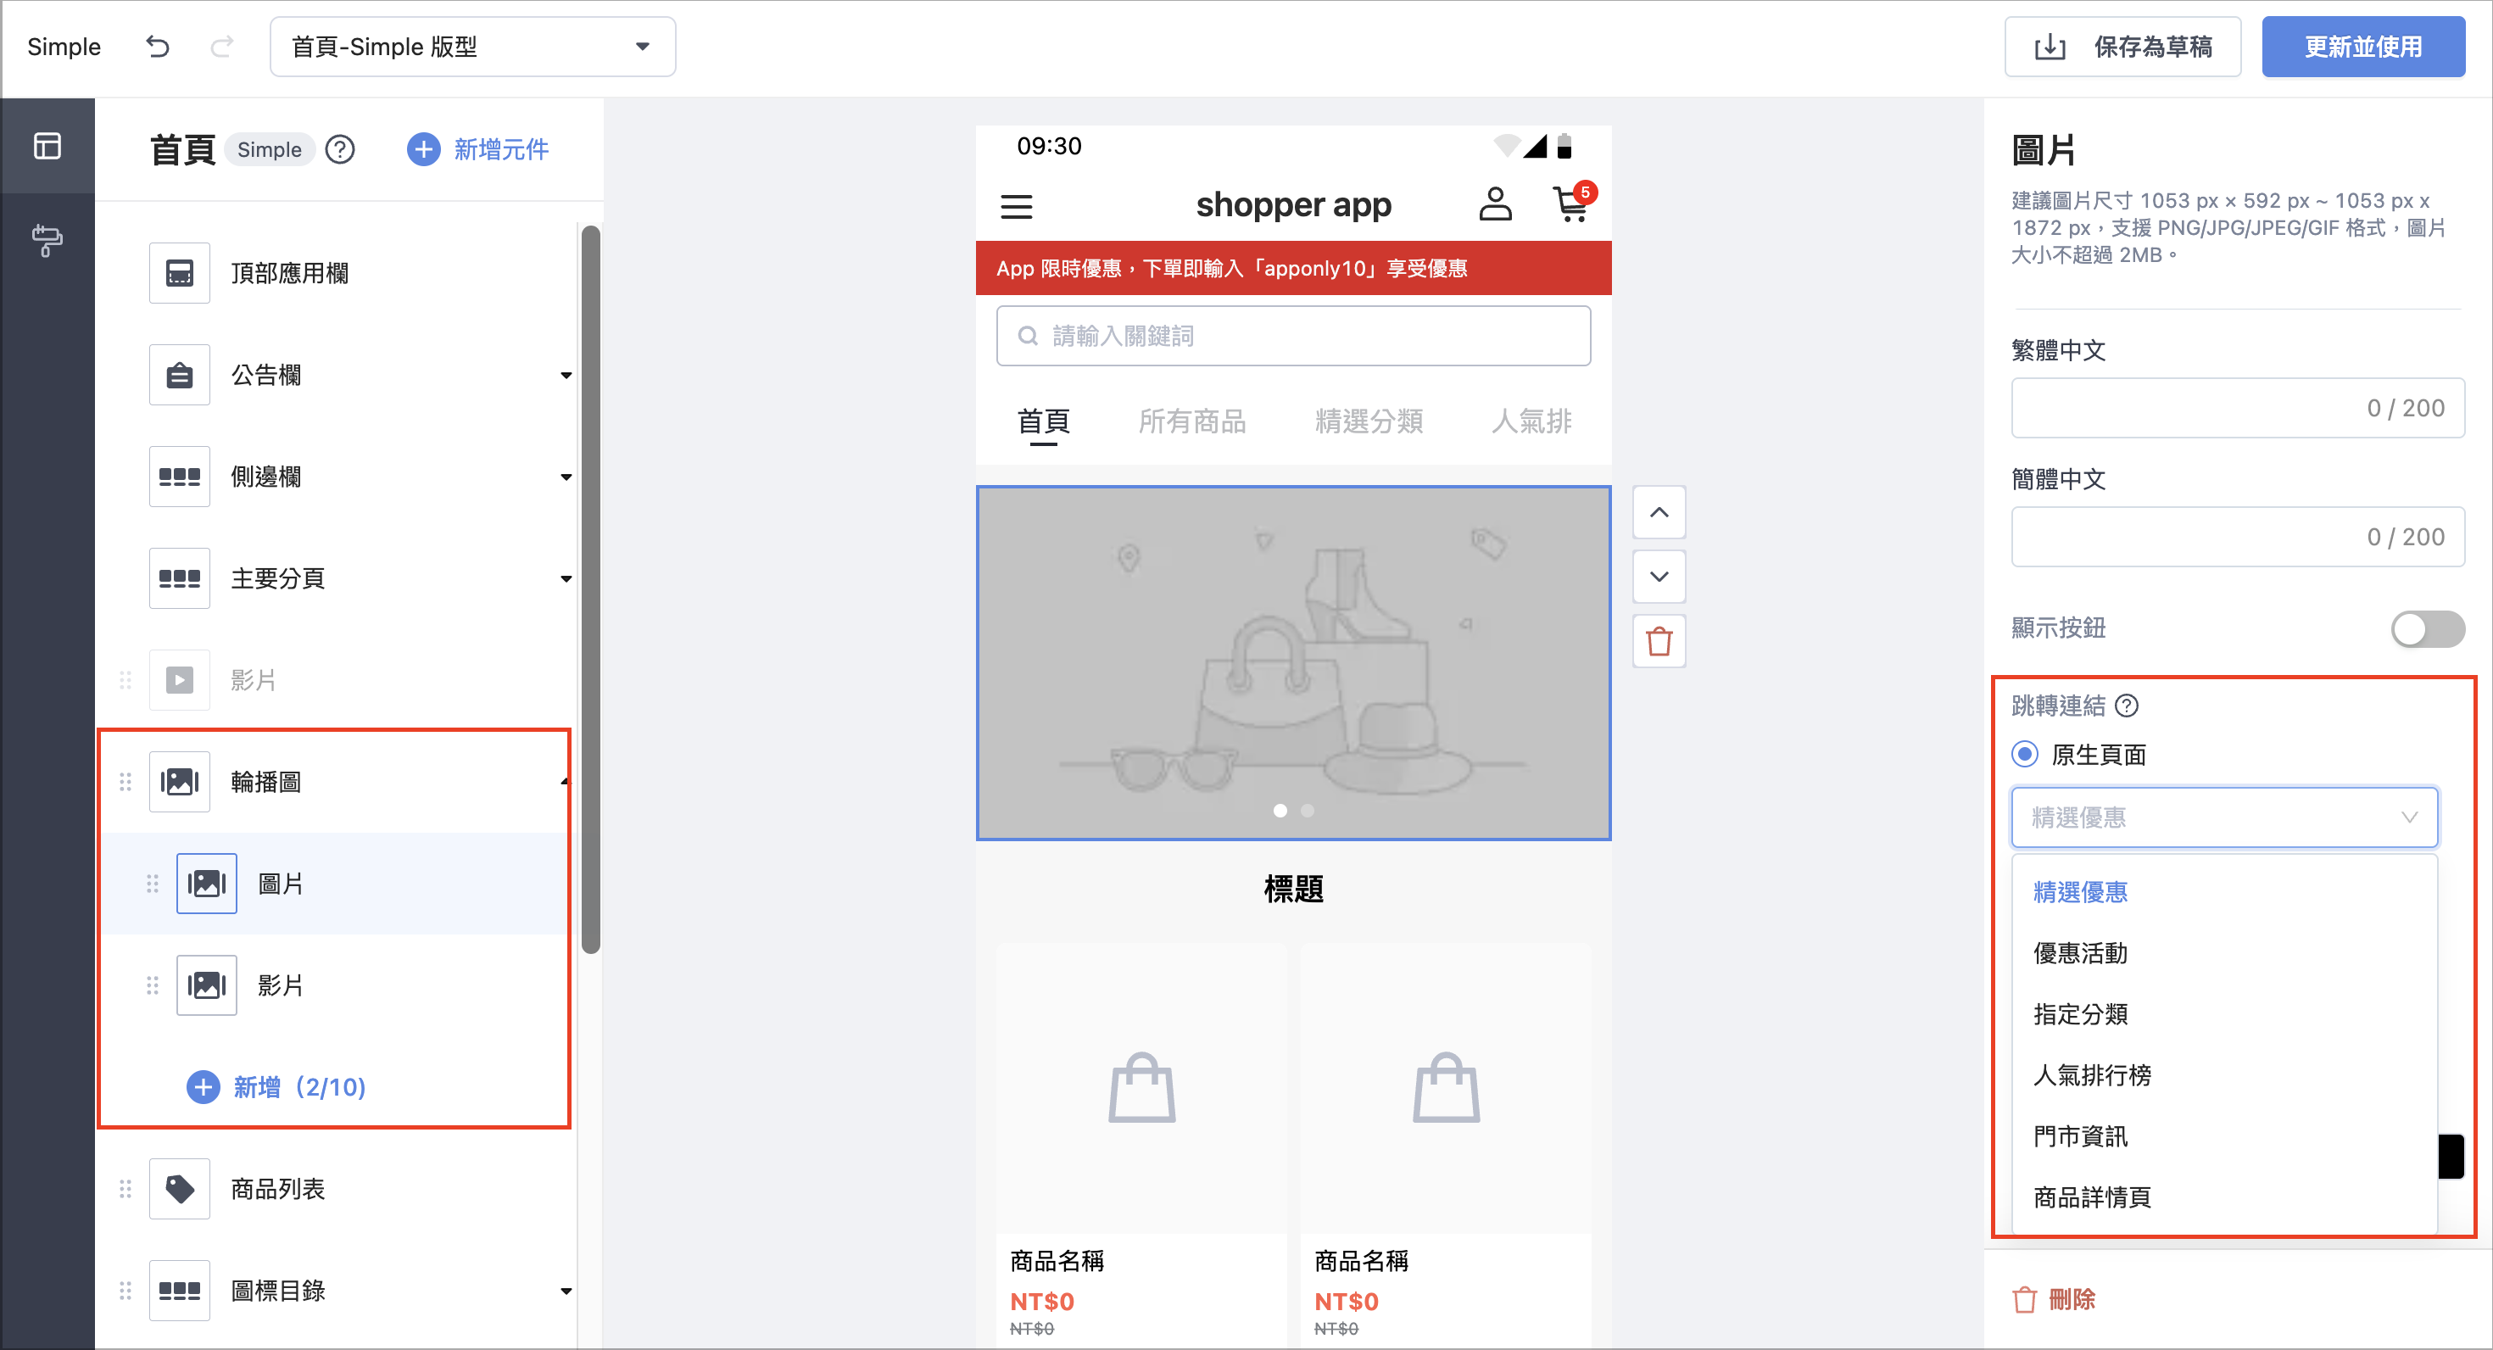Click help icon next to 跳轉連結
Image resolution: width=2493 pixels, height=1350 pixels.
click(x=2126, y=706)
